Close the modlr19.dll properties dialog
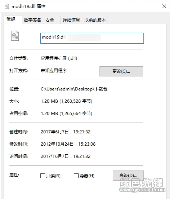 click(x=164, y=6)
